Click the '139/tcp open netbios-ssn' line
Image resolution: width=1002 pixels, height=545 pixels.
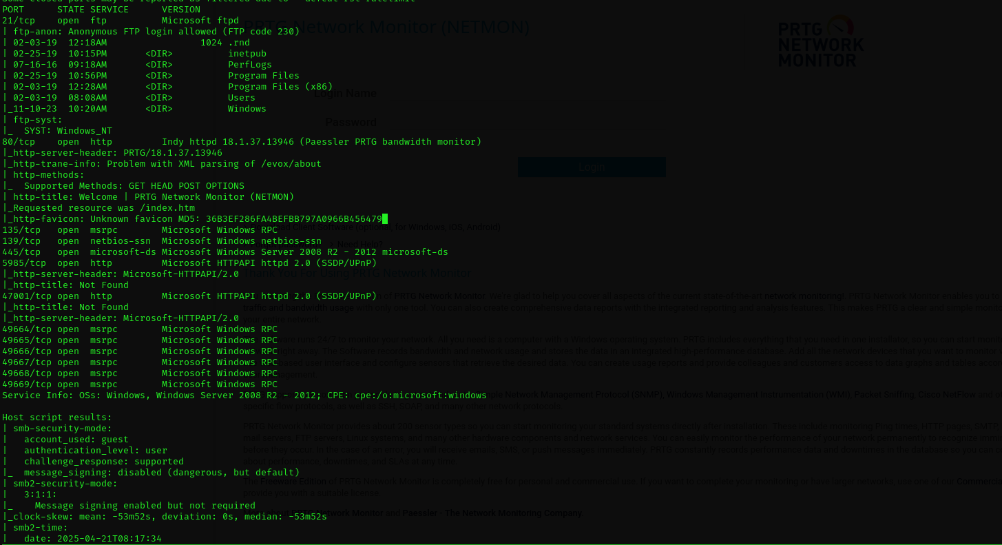pos(162,241)
